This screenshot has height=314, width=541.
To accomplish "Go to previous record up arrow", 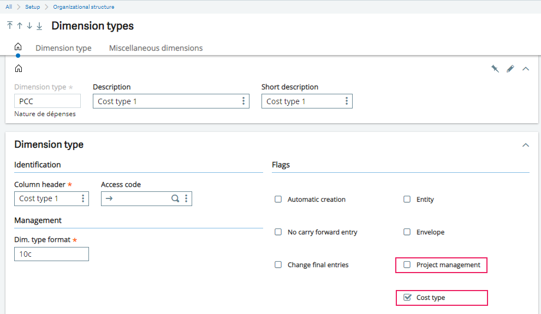I will click(x=20, y=26).
